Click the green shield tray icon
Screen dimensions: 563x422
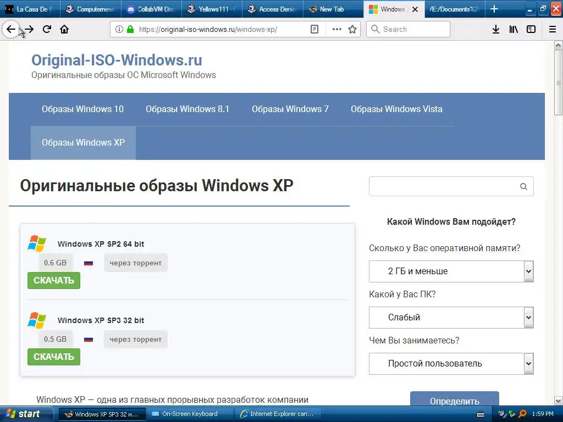point(512,414)
